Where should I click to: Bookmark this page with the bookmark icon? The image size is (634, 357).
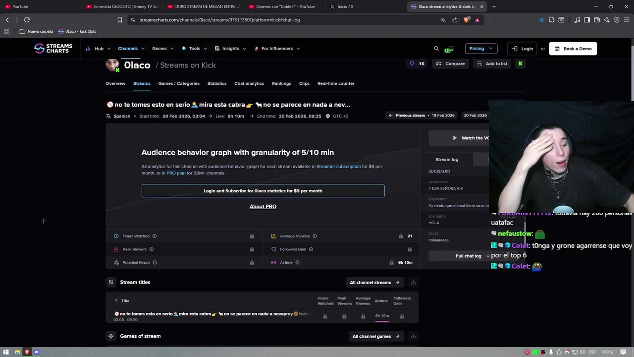point(119,20)
